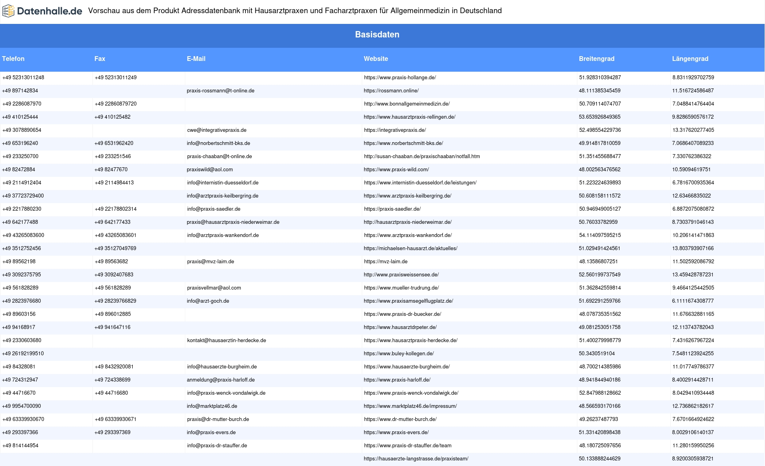Click email info@arzt-goch.de

208,301
